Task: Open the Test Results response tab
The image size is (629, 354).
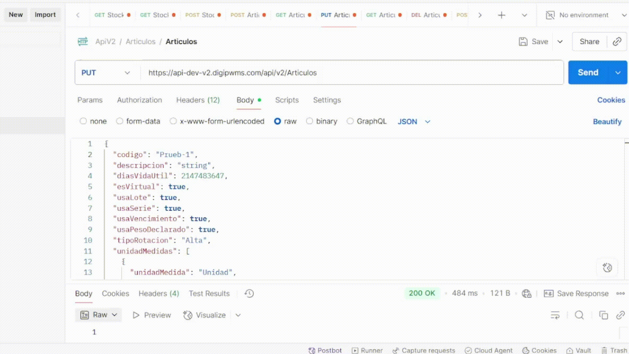Action: coord(209,293)
